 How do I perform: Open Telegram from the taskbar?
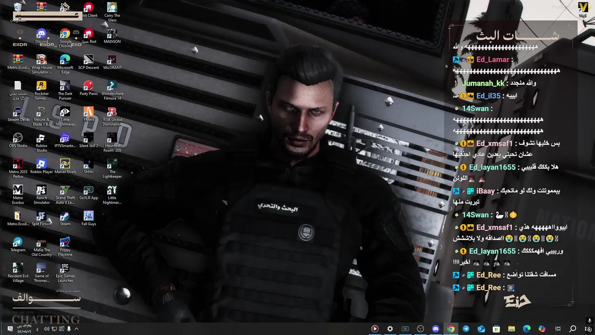point(466,329)
